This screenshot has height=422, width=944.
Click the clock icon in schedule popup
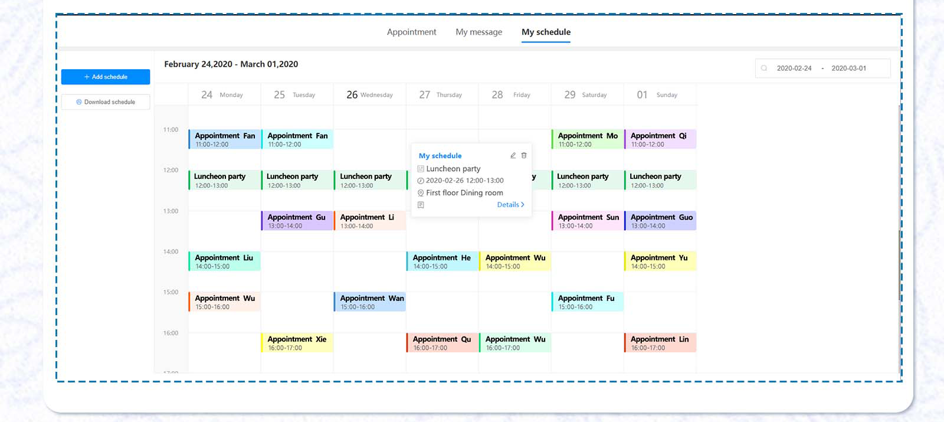coord(421,181)
